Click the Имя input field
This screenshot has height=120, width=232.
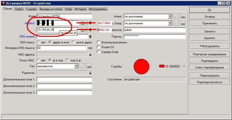pyautogui.click(x=64, y=16)
